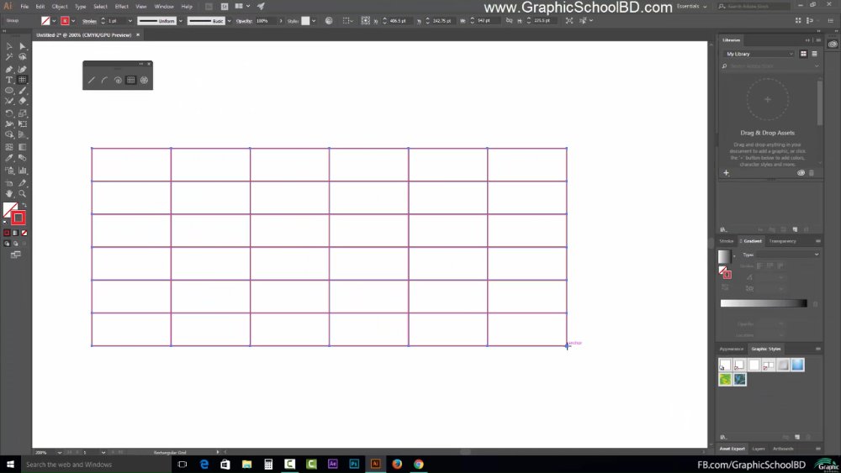The height and width of the screenshot is (473, 841).
Task: Select the blue graphic style swatch
Action: click(797, 365)
